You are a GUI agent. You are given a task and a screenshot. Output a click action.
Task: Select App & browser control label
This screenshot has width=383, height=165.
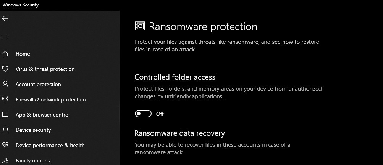pyautogui.click(x=43, y=115)
